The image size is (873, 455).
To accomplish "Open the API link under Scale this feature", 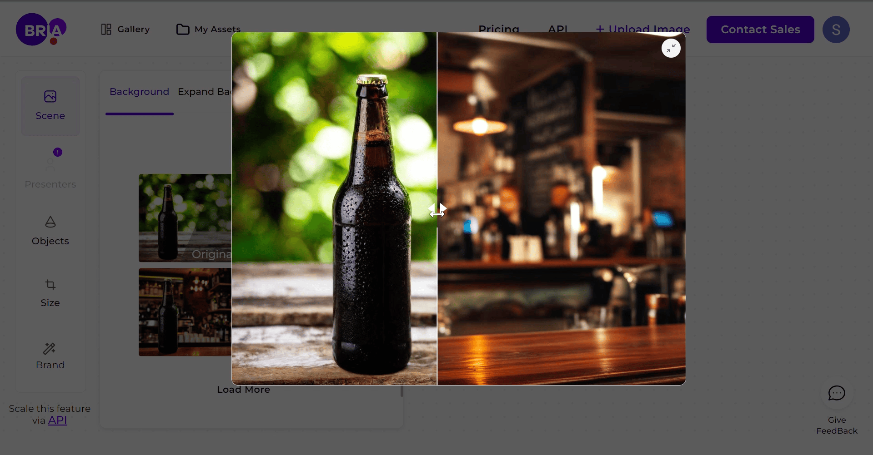I will coord(58,420).
